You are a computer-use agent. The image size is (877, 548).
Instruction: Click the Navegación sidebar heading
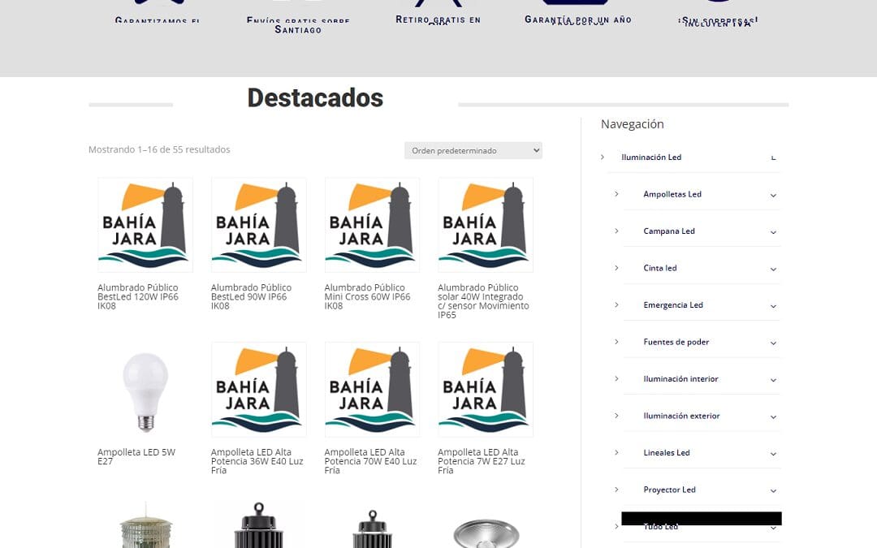point(632,124)
